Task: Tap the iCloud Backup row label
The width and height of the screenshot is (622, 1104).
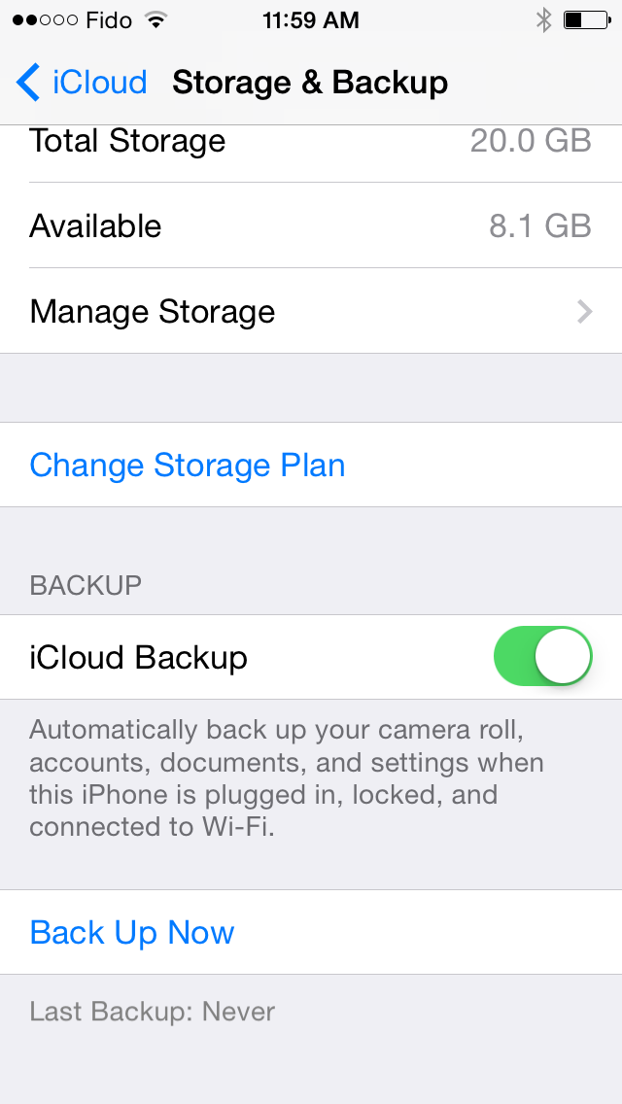Action: (x=138, y=658)
